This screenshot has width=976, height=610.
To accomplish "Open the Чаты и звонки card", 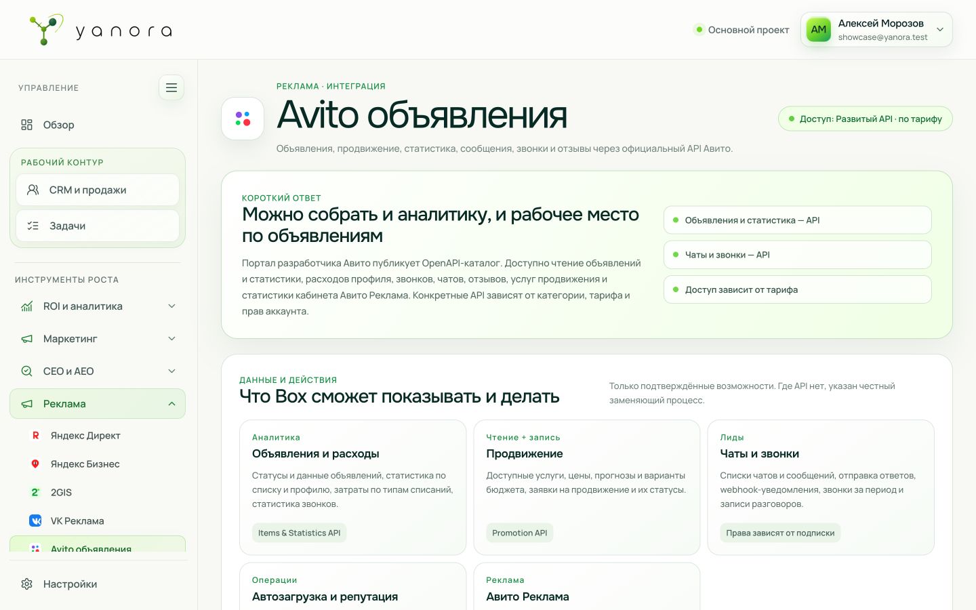I will 821,487.
